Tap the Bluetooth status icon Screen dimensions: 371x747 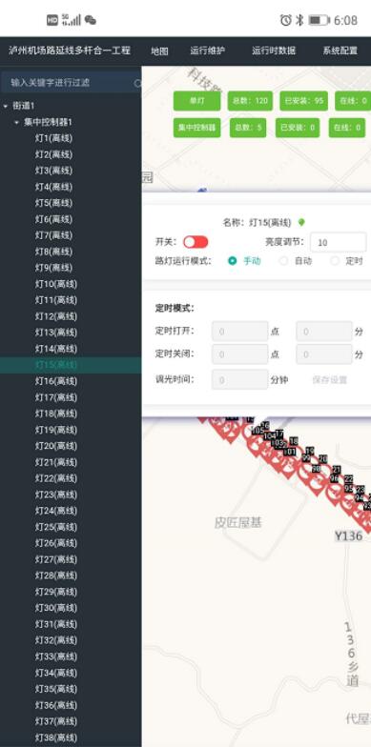click(x=299, y=20)
